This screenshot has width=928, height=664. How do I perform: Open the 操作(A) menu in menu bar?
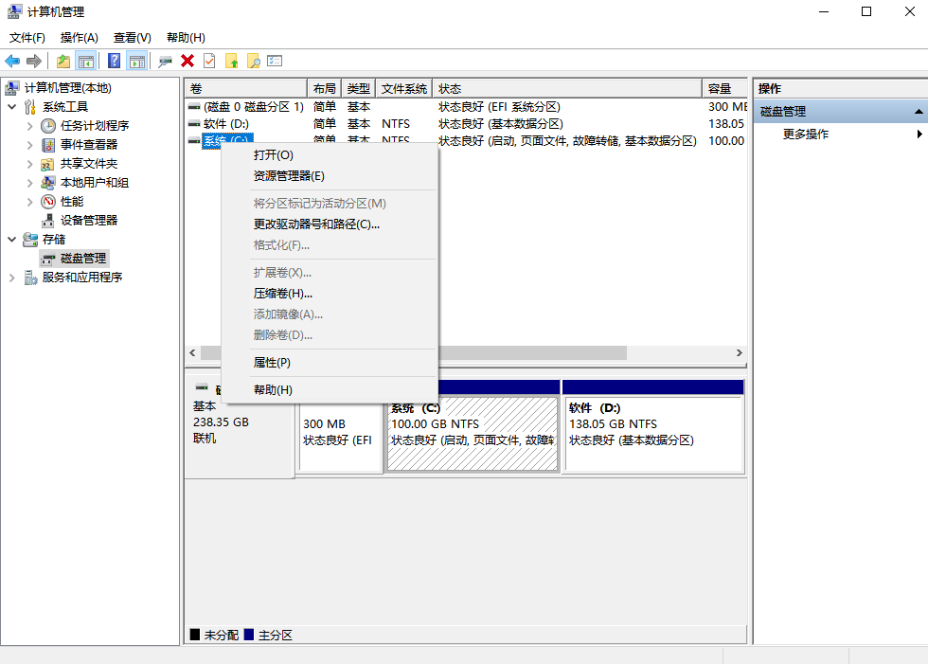point(79,38)
